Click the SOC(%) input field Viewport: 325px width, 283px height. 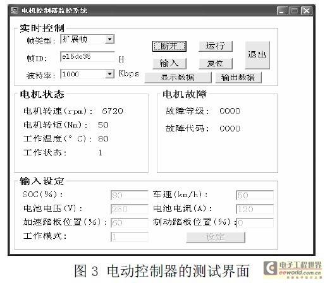click(130, 195)
